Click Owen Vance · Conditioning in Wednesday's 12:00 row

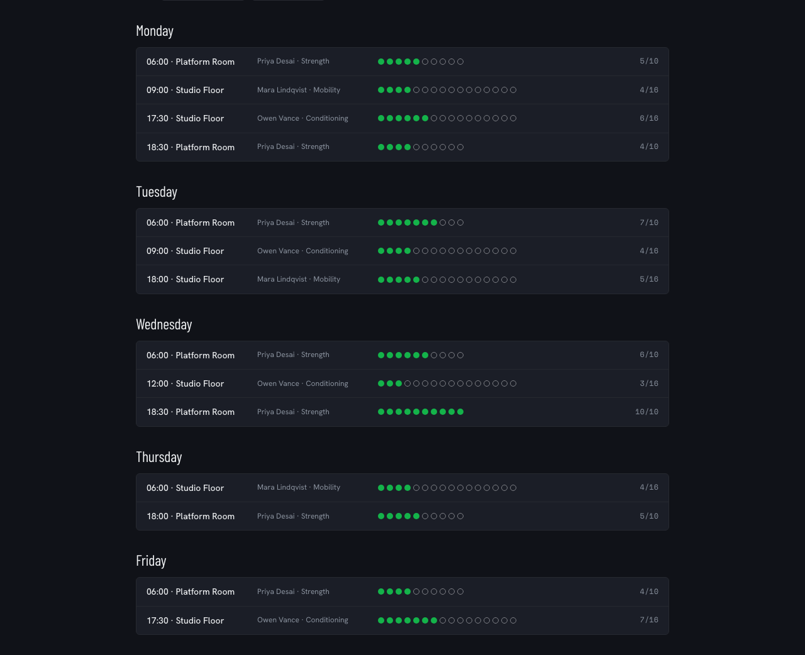pyautogui.click(x=303, y=383)
